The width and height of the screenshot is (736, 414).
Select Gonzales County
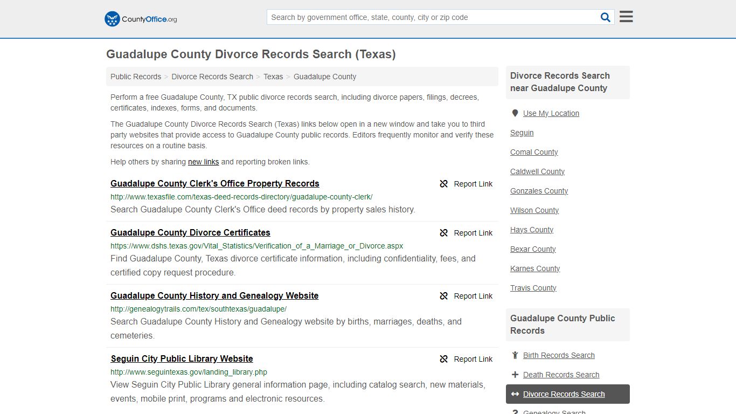(539, 191)
